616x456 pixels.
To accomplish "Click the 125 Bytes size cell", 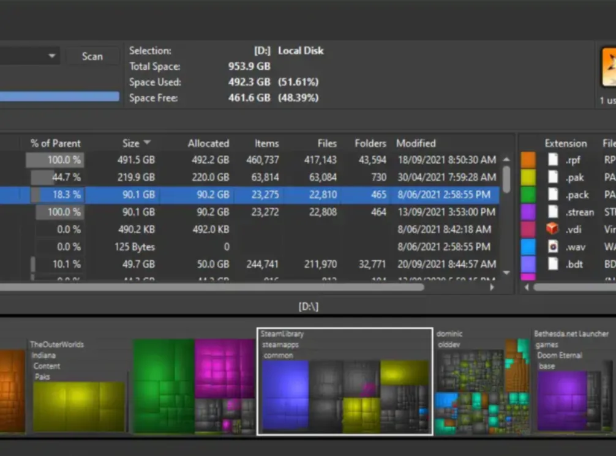I will pyautogui.click(x=135, y=247).
